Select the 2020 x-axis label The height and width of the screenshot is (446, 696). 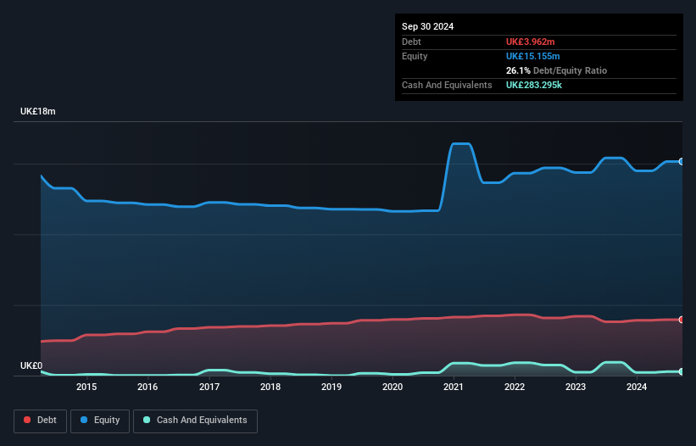393,387
